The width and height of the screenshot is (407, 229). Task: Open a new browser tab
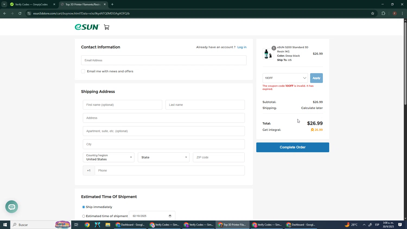112,4
